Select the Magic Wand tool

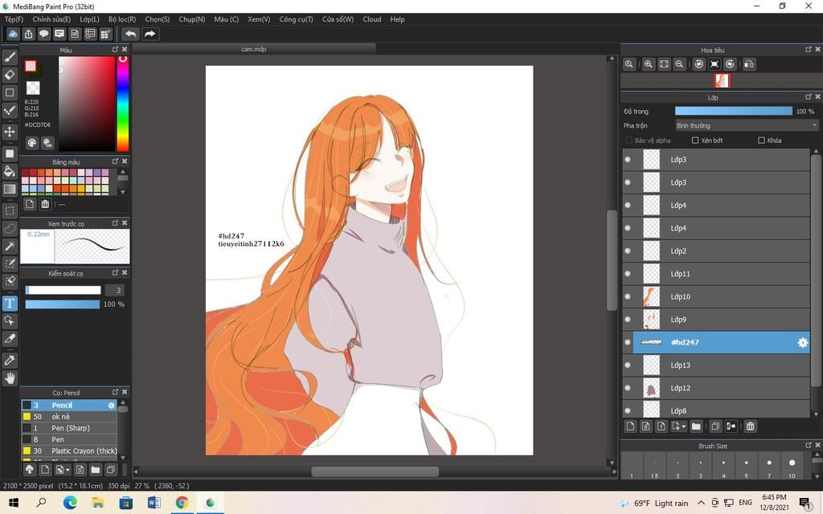(10, 246)
